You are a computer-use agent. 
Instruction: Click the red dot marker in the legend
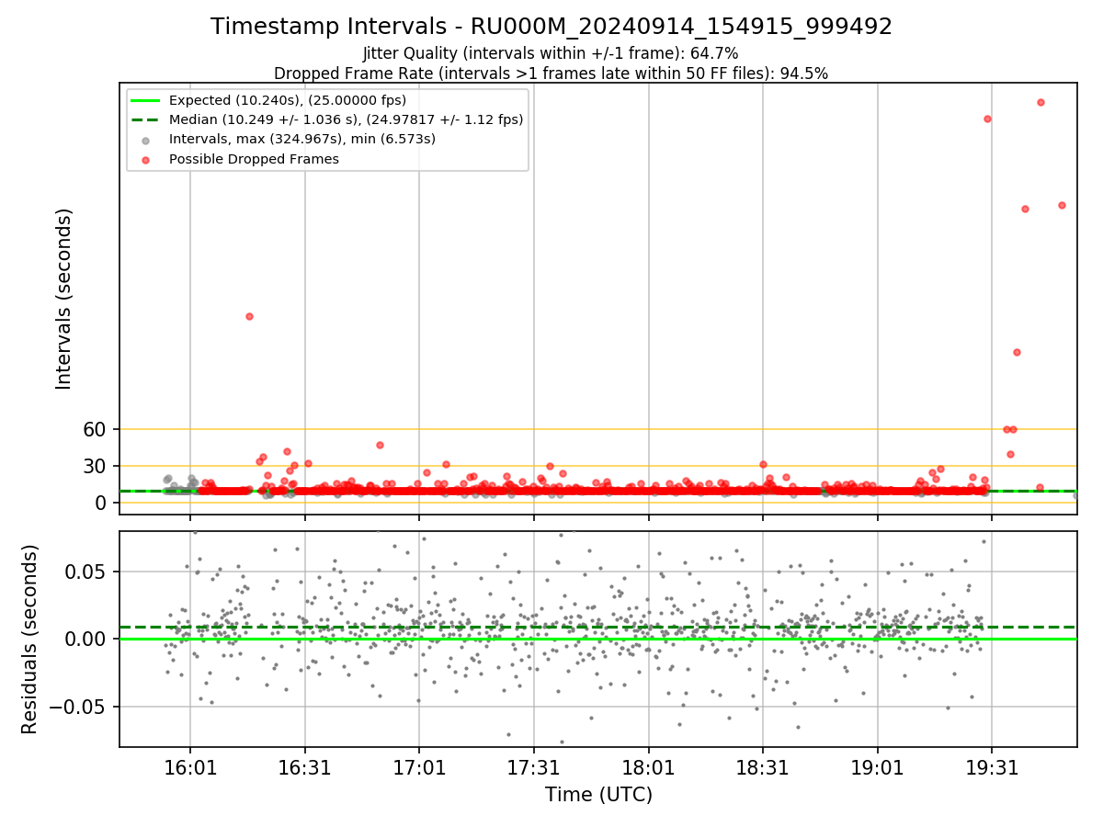[x=146, y=159]
